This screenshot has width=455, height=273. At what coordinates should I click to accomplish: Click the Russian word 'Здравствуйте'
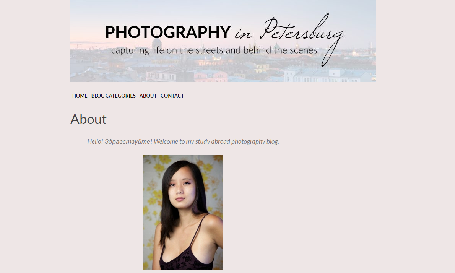click(127, 141)
